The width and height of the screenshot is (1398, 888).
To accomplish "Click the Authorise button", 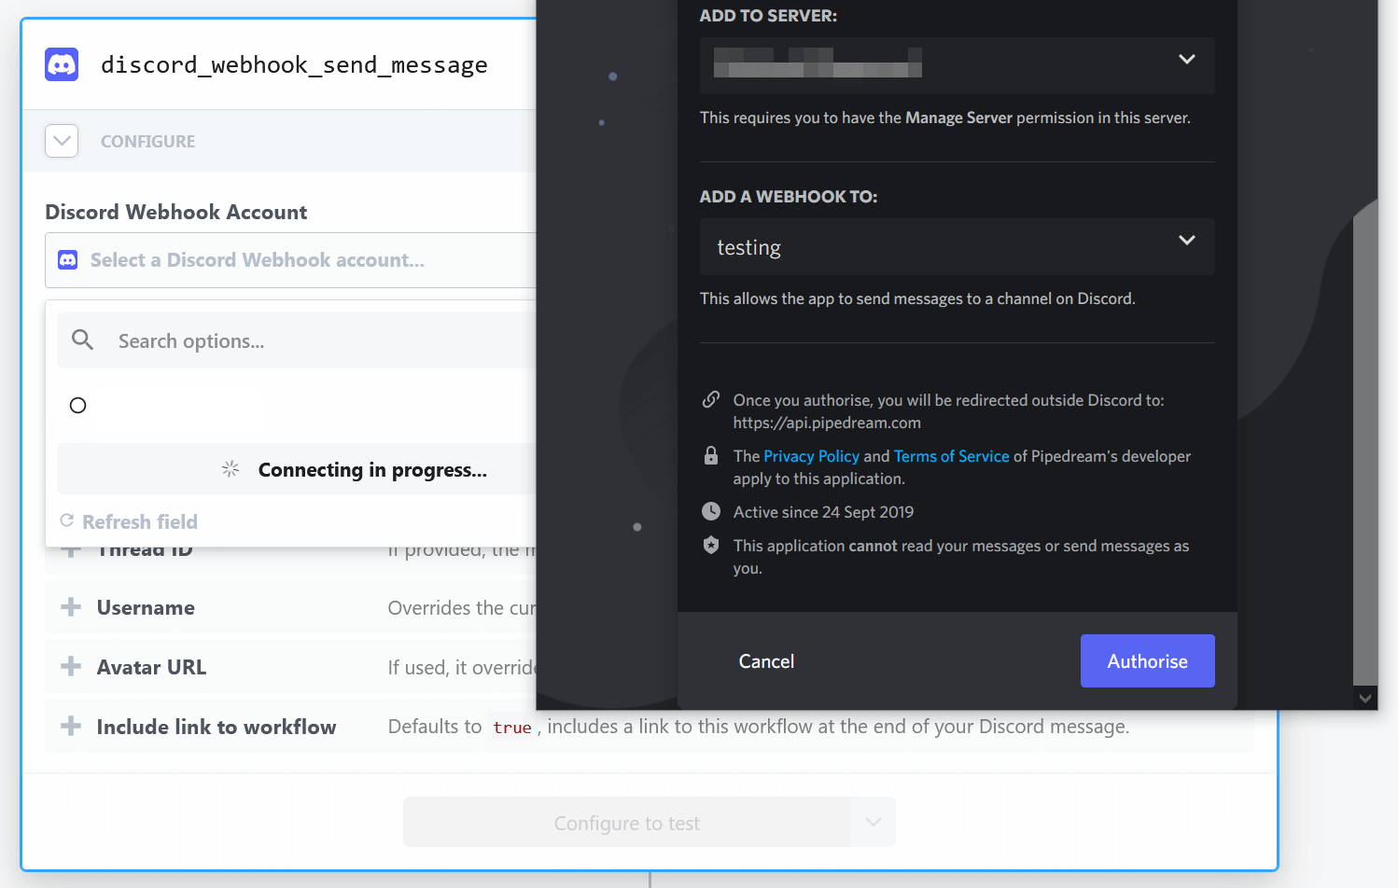I will [1147, 660].
